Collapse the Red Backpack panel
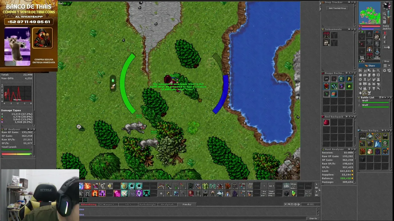Screen dimensions: 394x221 pos(352,117)
